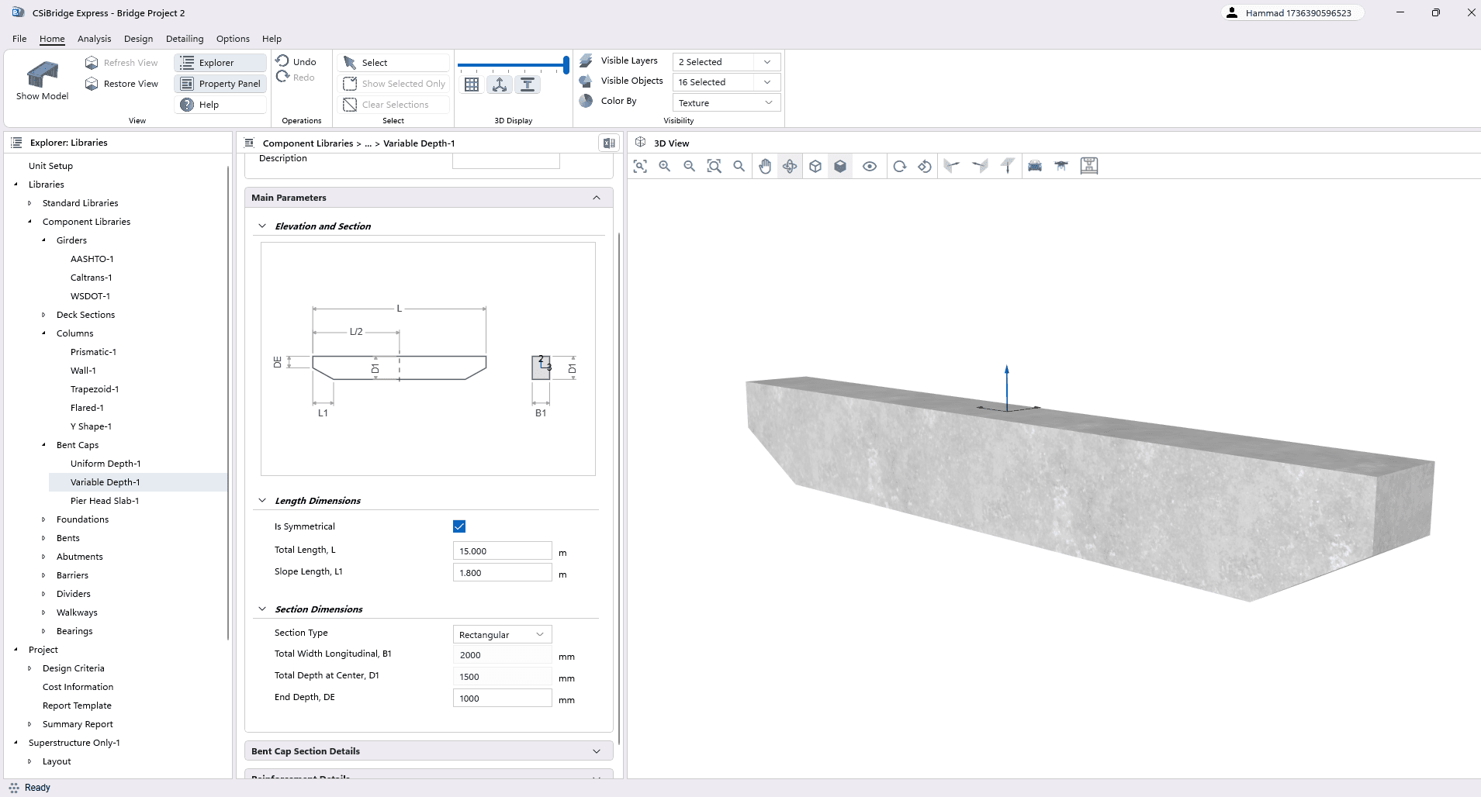
Task: Click the Total Length, L input field
Action: point(502,551)
